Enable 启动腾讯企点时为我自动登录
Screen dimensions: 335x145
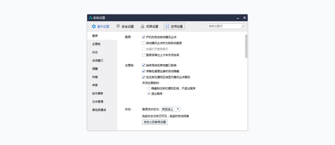(x=143, y=43)
